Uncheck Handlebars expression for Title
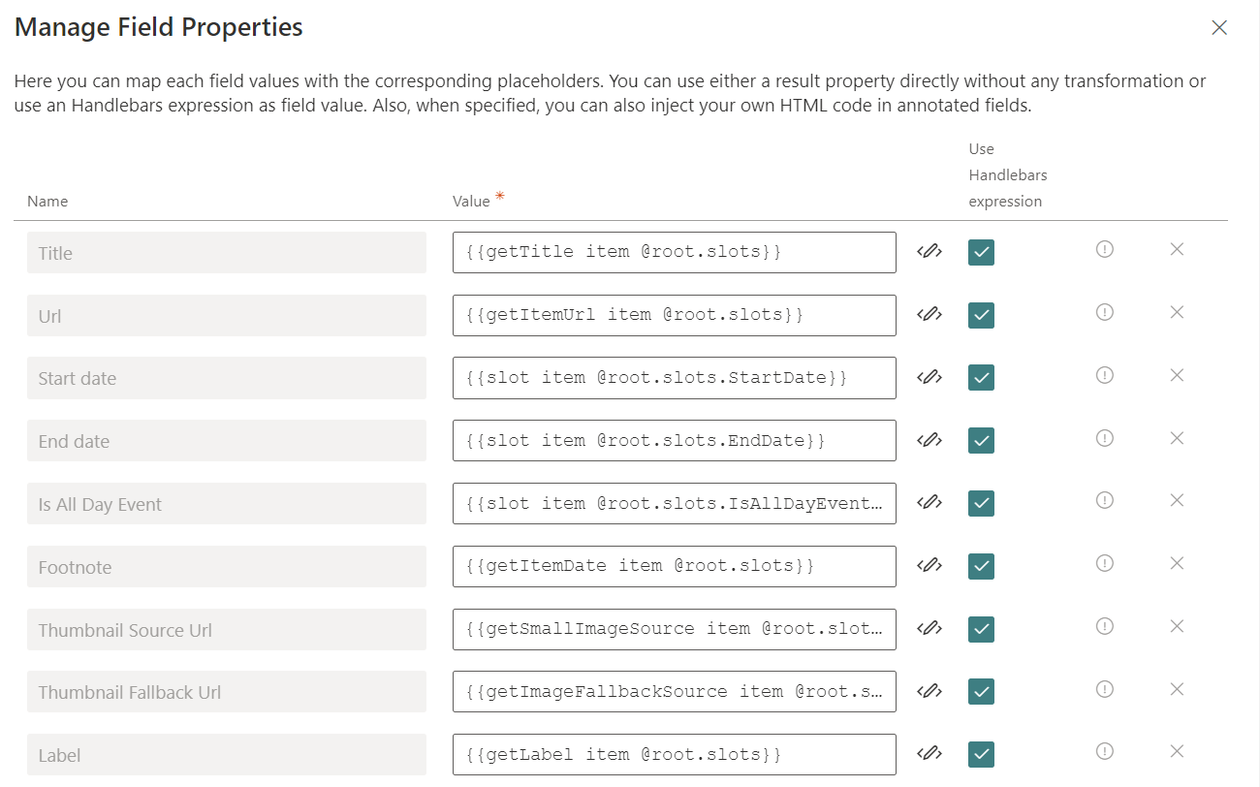 pyautogui.click(x=981, y=252)
